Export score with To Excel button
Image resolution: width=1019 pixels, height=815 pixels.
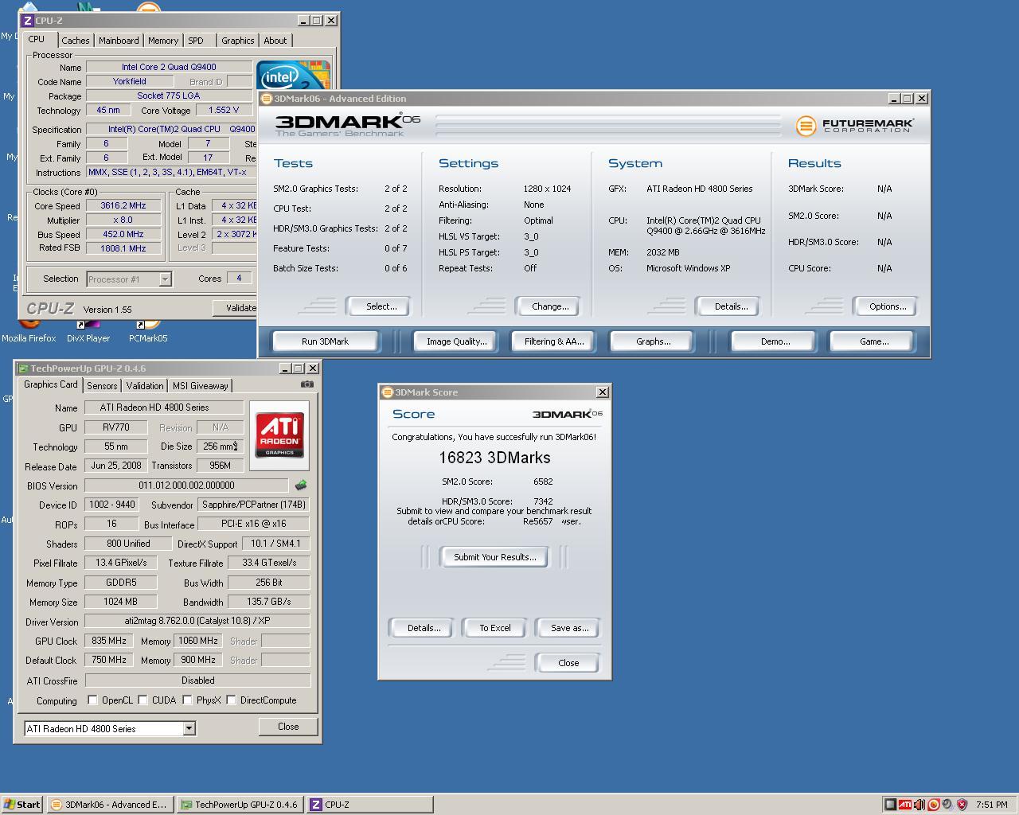tap(495, 628)
